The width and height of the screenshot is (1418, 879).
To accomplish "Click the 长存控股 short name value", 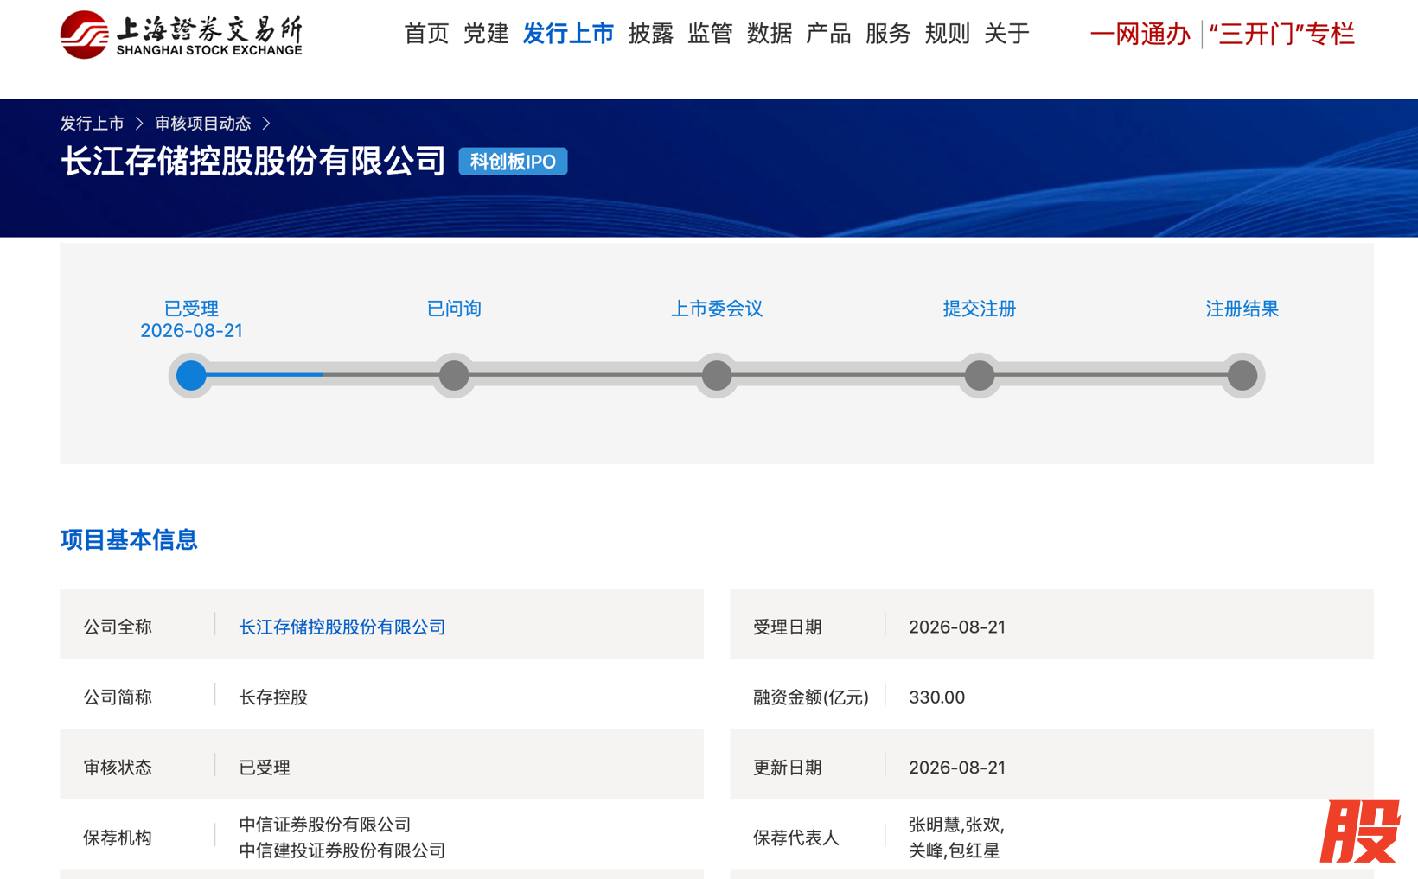I will click(273, 697).
